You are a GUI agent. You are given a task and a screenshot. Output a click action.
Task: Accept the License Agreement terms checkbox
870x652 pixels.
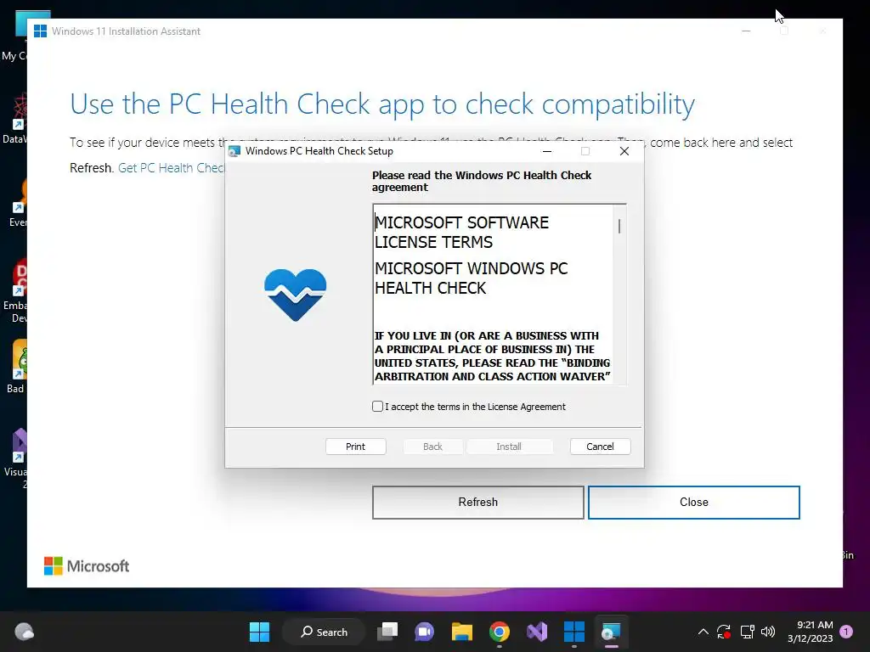(378, 407)
